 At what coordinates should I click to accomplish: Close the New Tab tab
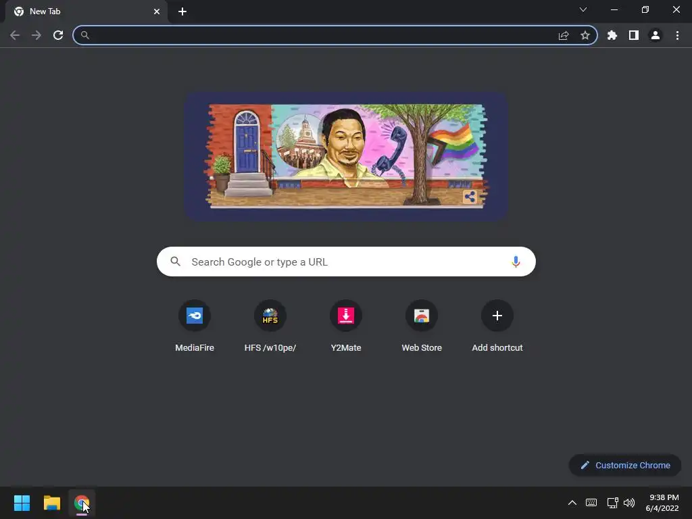pyautogui.click(x=157, y=11)
